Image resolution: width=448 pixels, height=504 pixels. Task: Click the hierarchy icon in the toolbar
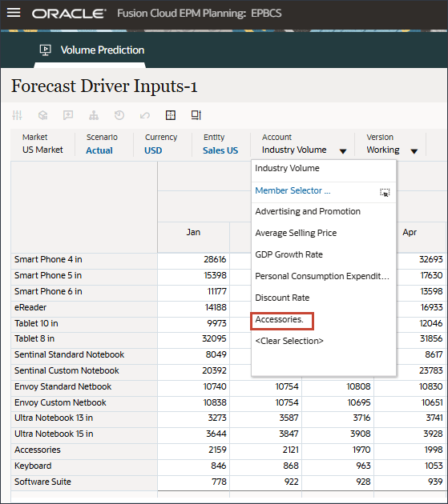pyautogui.click(x=94, y=115)
